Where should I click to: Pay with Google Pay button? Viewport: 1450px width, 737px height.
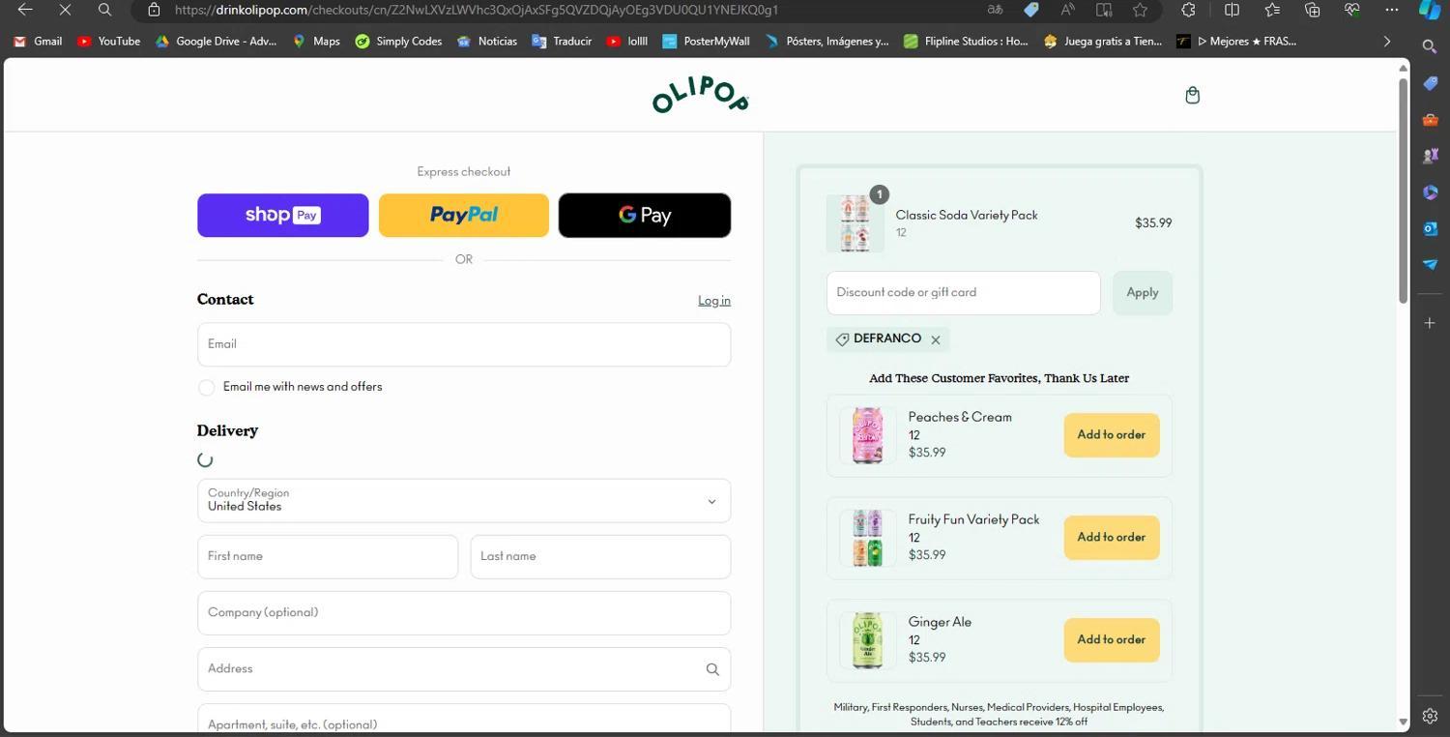[645, 215]
